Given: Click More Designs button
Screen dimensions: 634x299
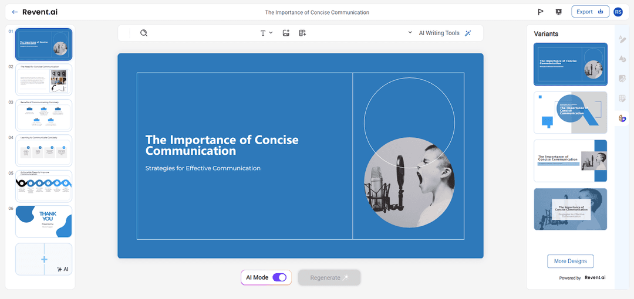Looking at the screenshot, I should [x=570, y=261].
